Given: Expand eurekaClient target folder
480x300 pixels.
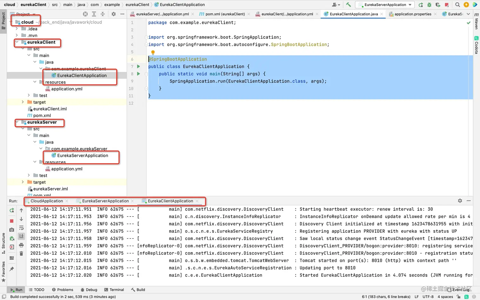Looking at the screenshot, I should pos(23,102).
